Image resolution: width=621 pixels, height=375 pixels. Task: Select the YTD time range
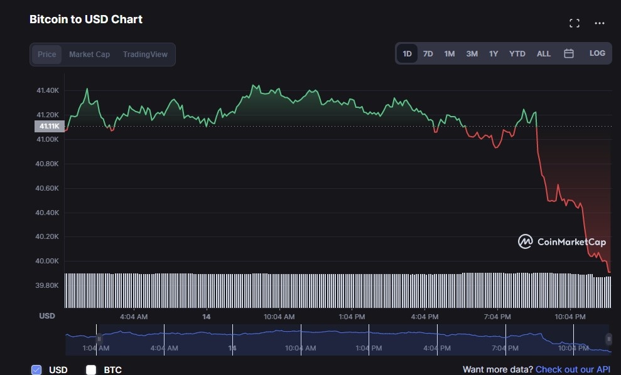tap(517, 54)
